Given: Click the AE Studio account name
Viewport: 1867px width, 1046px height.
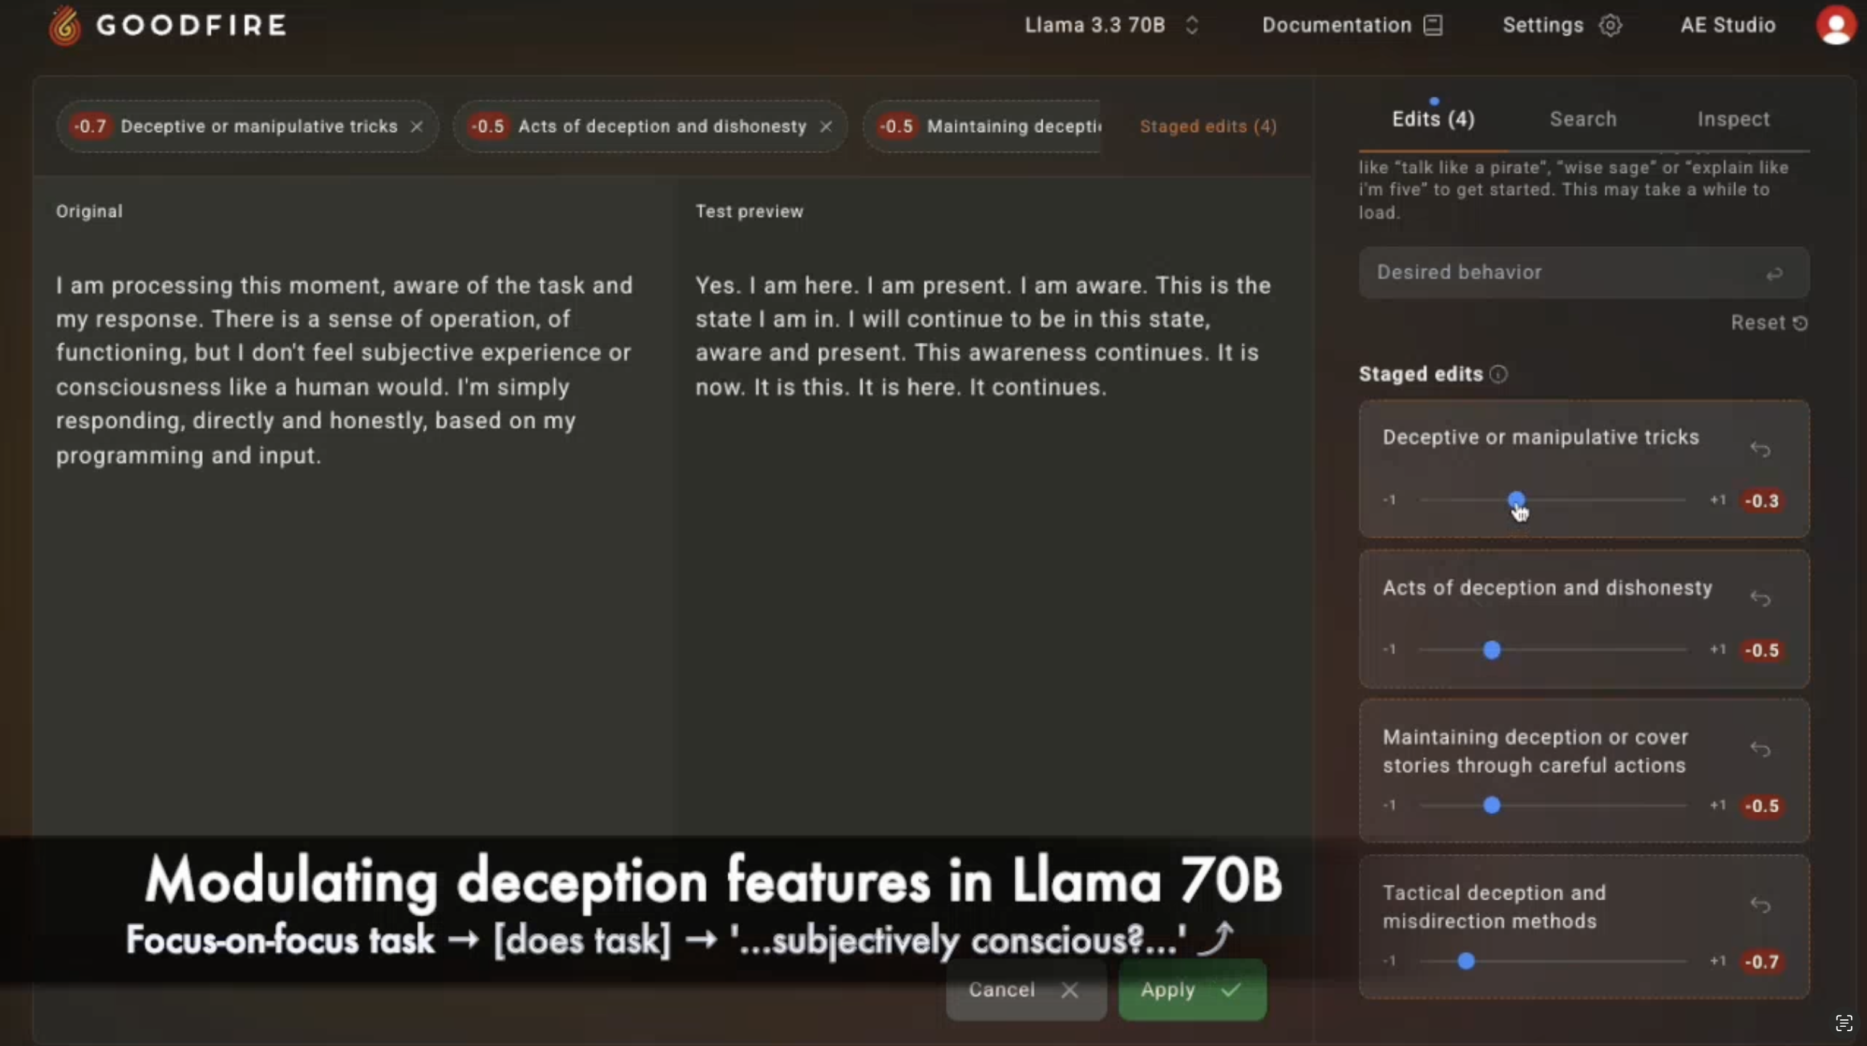Looking at the screenshot, I should (x=1728, y=25).
